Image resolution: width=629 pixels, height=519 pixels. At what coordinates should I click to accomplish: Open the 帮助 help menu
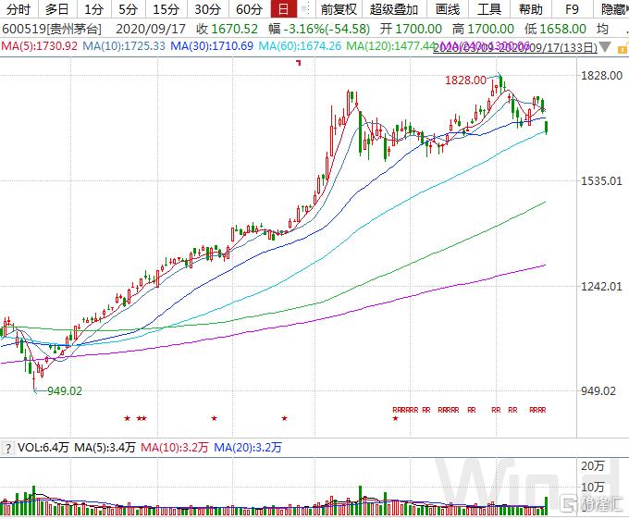coord(530,9)
